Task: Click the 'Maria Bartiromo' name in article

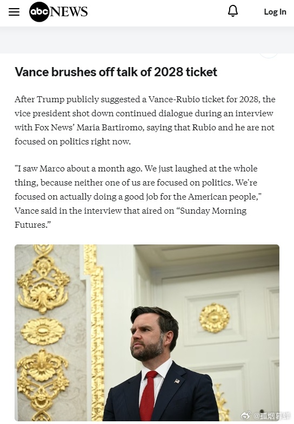Action: [109, 128]
